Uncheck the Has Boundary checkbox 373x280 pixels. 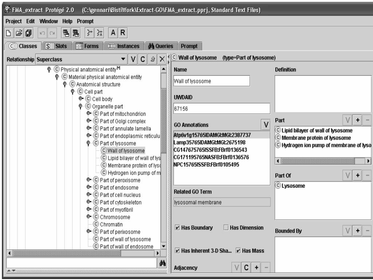(x=177, y=227)
